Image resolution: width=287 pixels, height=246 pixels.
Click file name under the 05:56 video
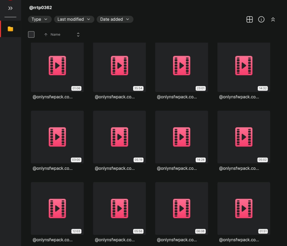[x=115, y=240]
